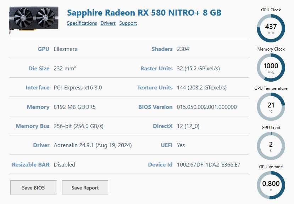Click the Sapphire graphics card thumbnail image
Image resolution: width=294 pixels, height=204 pixels.
(x=34, y=20)
